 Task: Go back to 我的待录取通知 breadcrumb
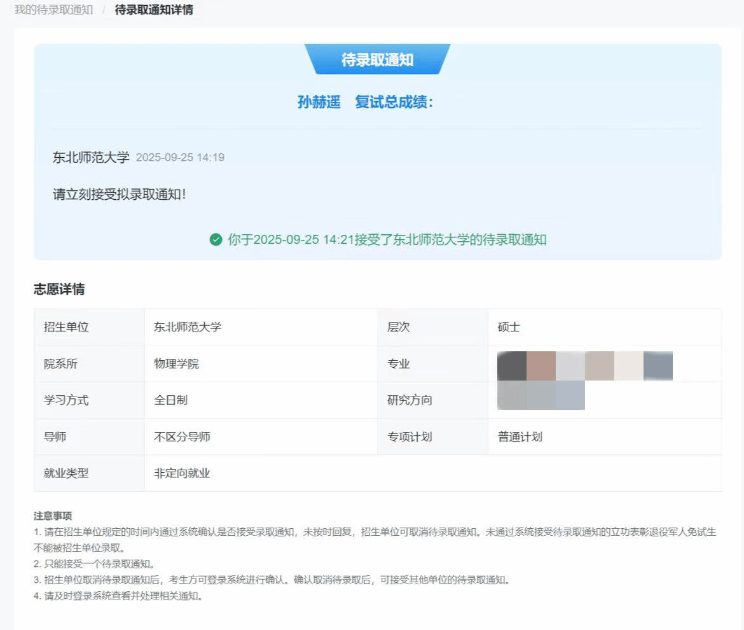pos(53,10)
